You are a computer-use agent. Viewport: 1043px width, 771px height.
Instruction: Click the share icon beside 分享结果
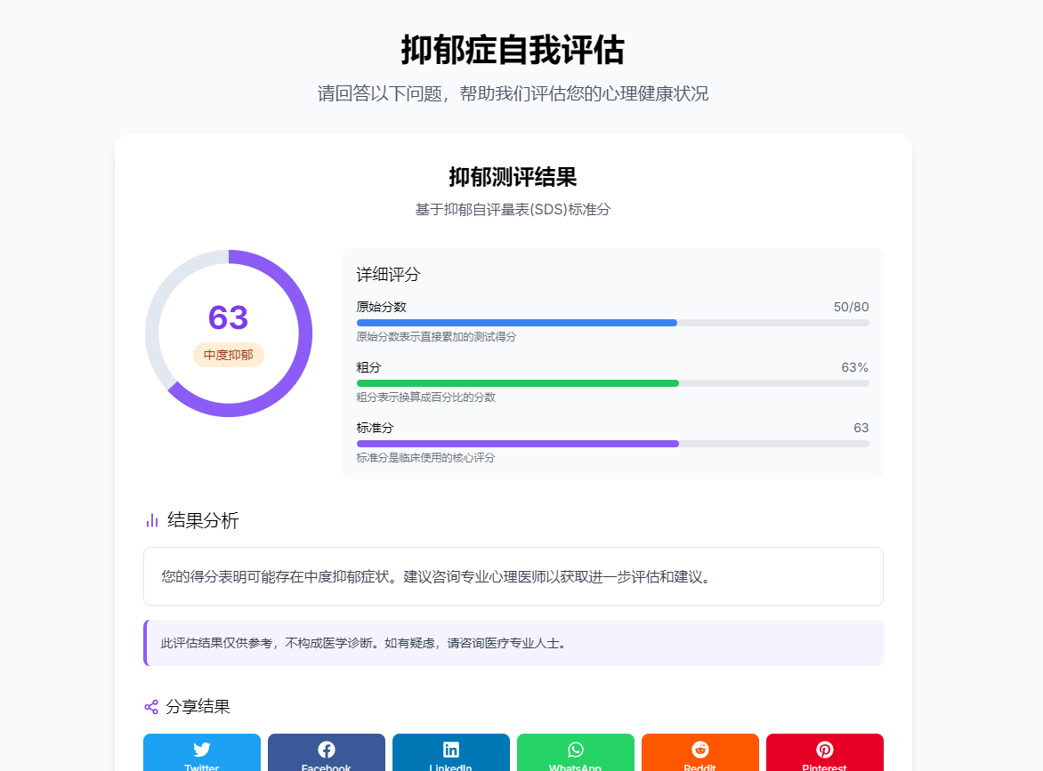[x=150, y=706]
